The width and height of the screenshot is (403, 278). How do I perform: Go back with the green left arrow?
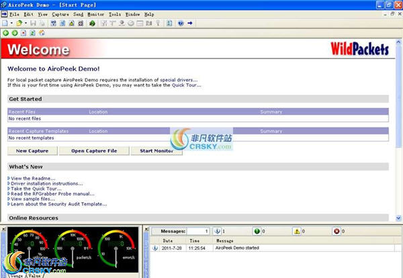coord(5,33)
